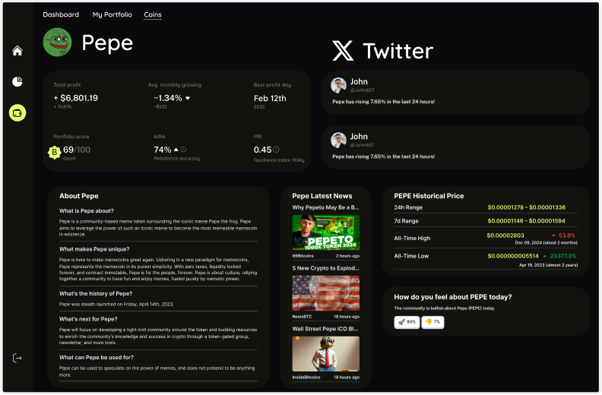
Task: Click the 'Pepe Latest News' heading
Action: pos(322,196)
